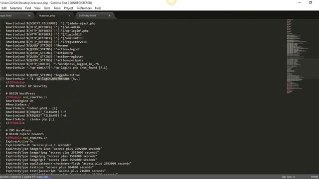Place cursor on the admin-ajax\.php line
This screenshot has height=179, width=319.
tap(50, 23)
